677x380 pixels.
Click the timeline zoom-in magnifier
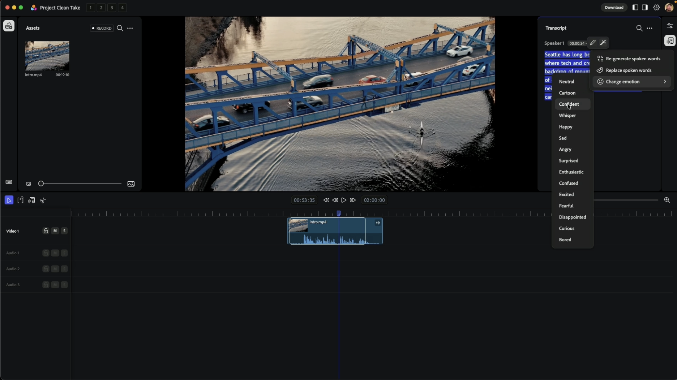[x=667, y=200]
